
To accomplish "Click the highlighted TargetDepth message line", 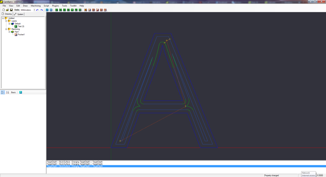I will point(186,166).
